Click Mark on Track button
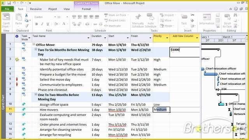The width and height of the screenshot is (249, 140). [116, 15]
